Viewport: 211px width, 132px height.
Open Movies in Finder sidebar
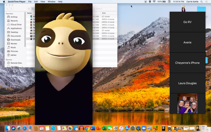(x=14, y=44)
